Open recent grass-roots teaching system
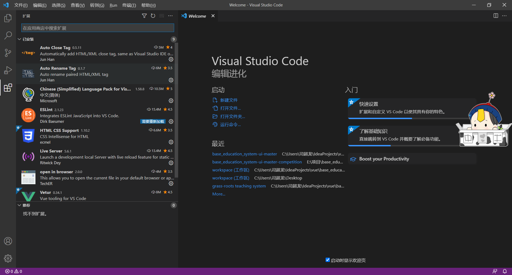The width and height of the screenshot is (512, 275). [x=239, y=186]
